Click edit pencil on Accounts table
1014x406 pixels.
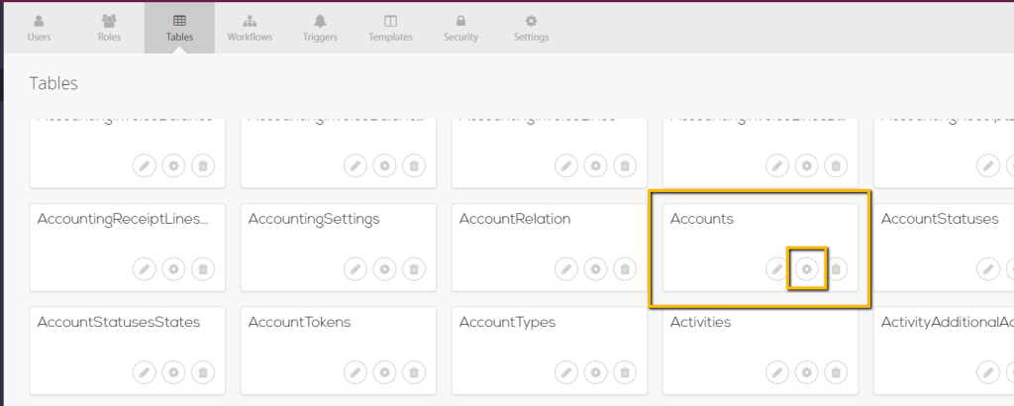(777, 268)
